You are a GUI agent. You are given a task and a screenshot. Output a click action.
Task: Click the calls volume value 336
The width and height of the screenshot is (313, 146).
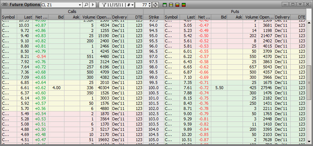[88, 88]
